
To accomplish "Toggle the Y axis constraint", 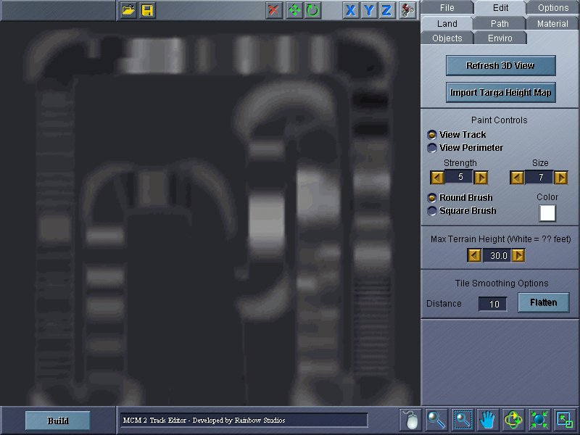I will [369, 10].
